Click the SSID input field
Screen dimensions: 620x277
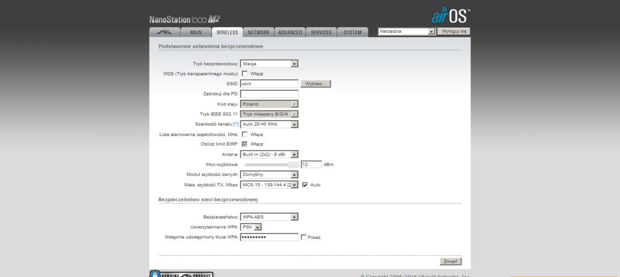pos(269,83)
